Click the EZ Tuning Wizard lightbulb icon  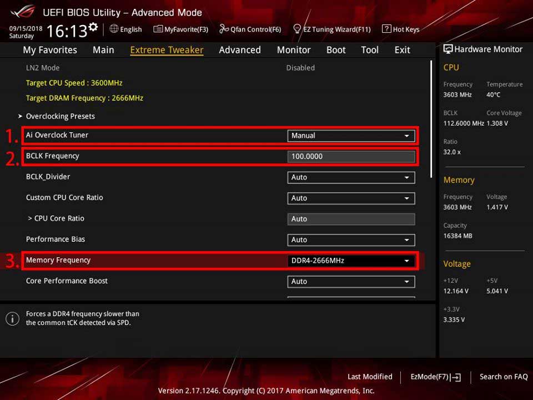[296, 29]
